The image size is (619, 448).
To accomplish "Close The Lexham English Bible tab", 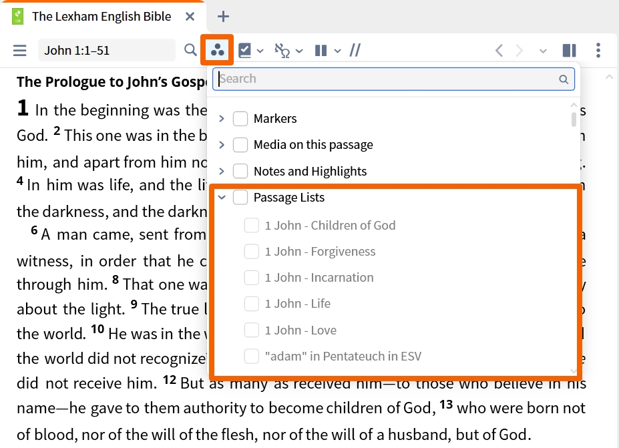I will click(x=190, y=17).
